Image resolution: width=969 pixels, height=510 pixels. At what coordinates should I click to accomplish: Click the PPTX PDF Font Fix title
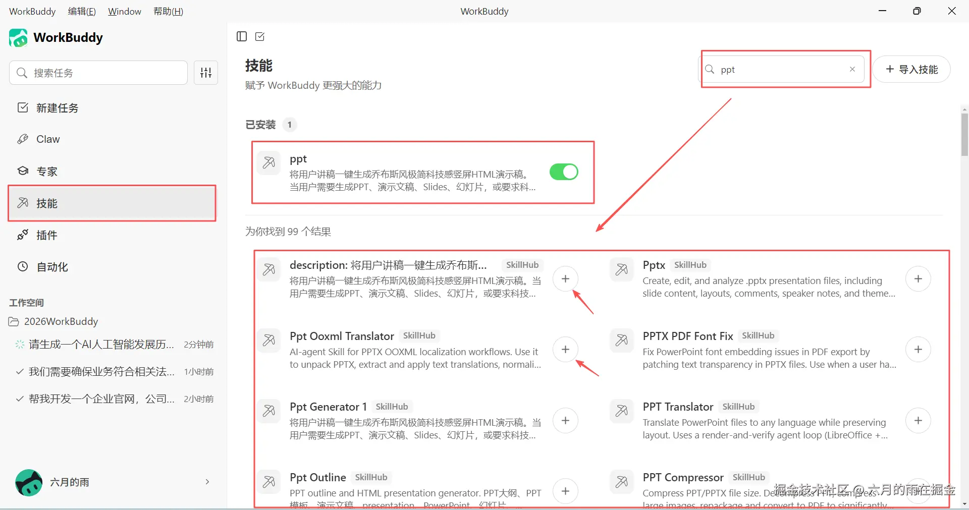pos(687,336)
